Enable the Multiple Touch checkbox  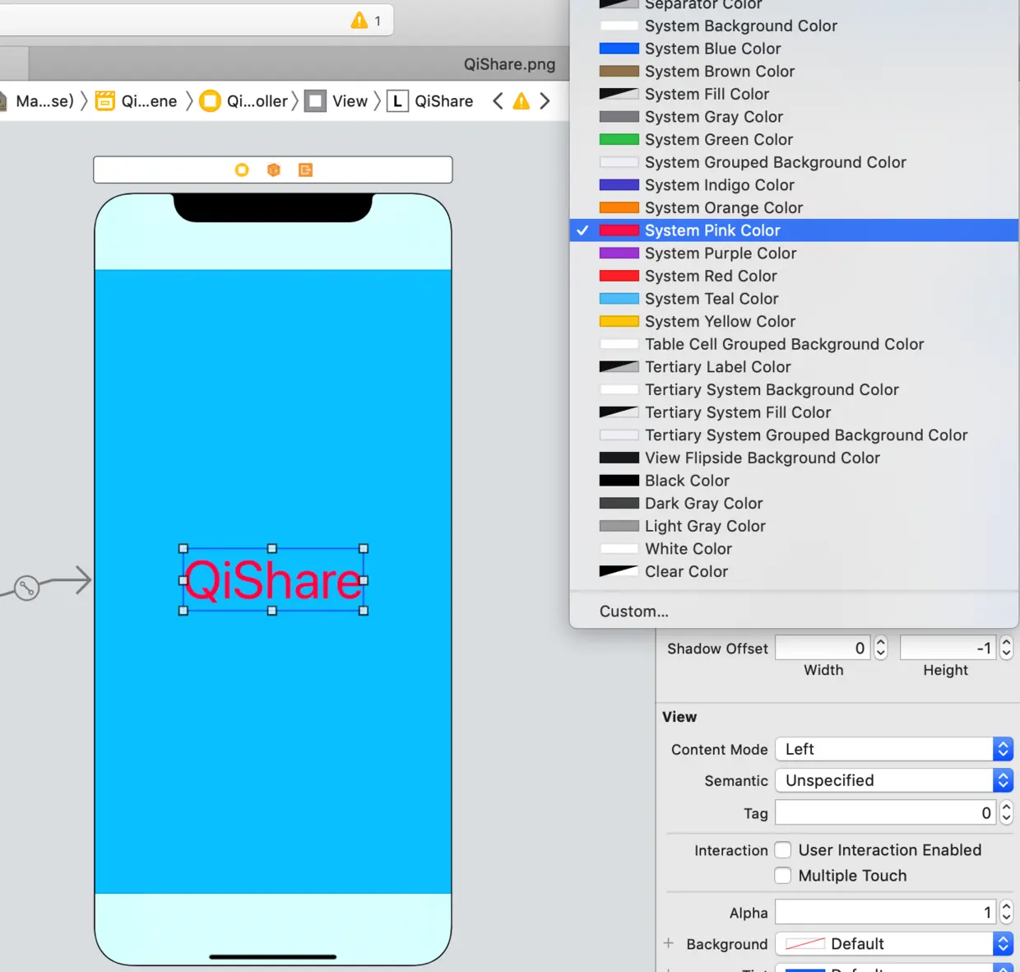783,876
